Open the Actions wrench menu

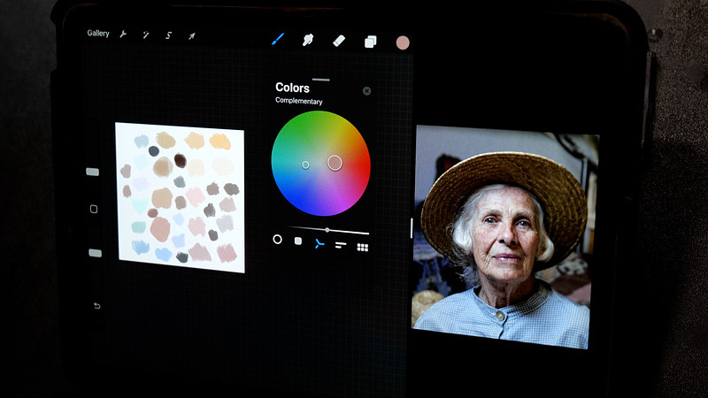123,34
